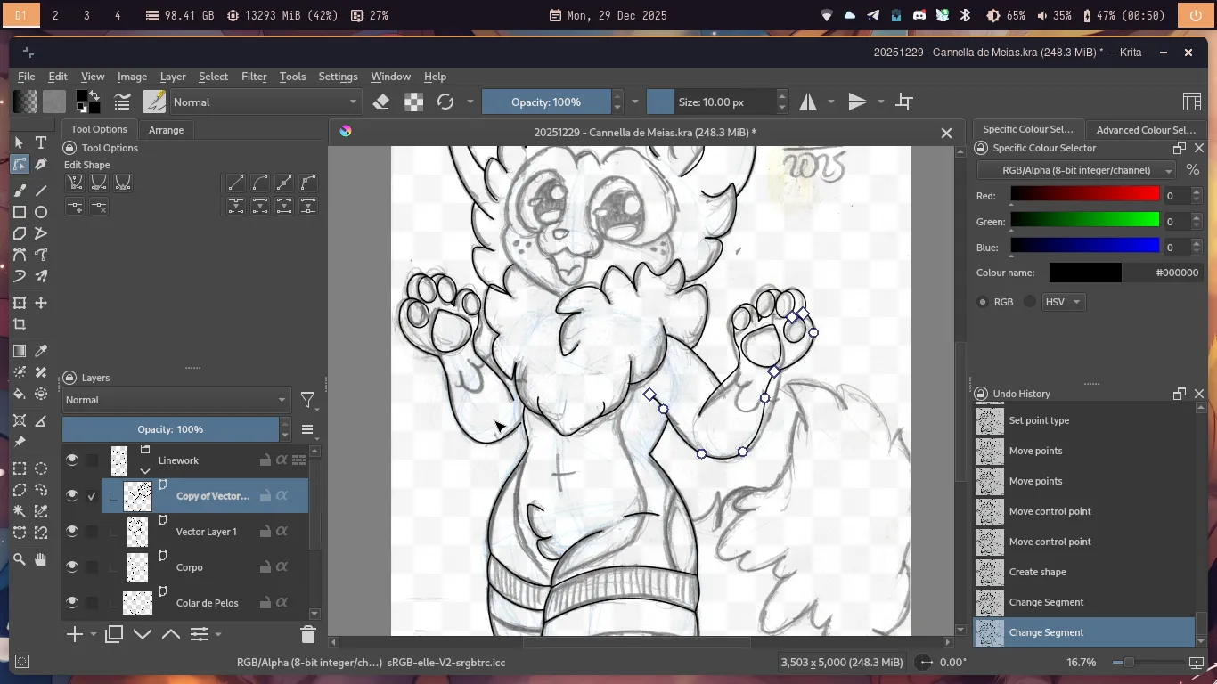Open the HSV colour mode dropdown
Screen dimensions: 1217x684
(x=1063, y=302)
